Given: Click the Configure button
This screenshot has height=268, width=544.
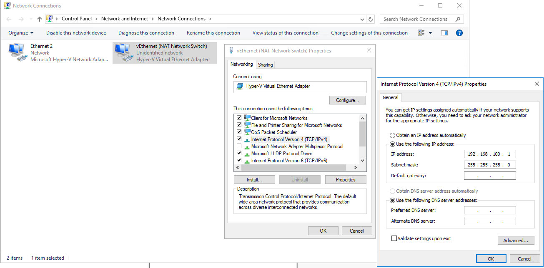Looking at the screenshot, I should click(x=348, y=100).
